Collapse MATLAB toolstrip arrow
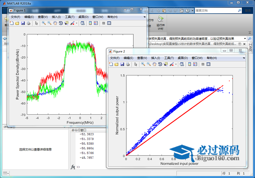 [250, 33]
